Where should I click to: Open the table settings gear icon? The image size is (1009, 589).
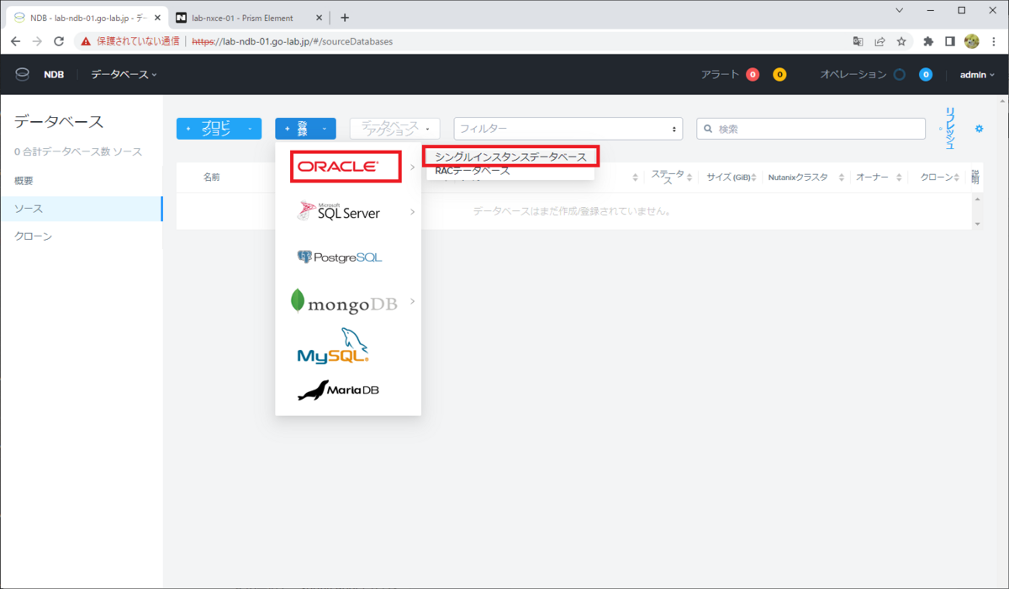pos(979,129)
